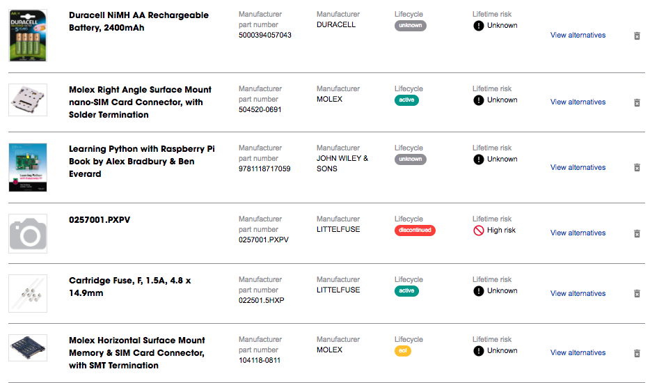Viewport: 650px width, 383px height.
Task: Click Duracell's Unknown lifetime risk warning icon
Action: 478,26
